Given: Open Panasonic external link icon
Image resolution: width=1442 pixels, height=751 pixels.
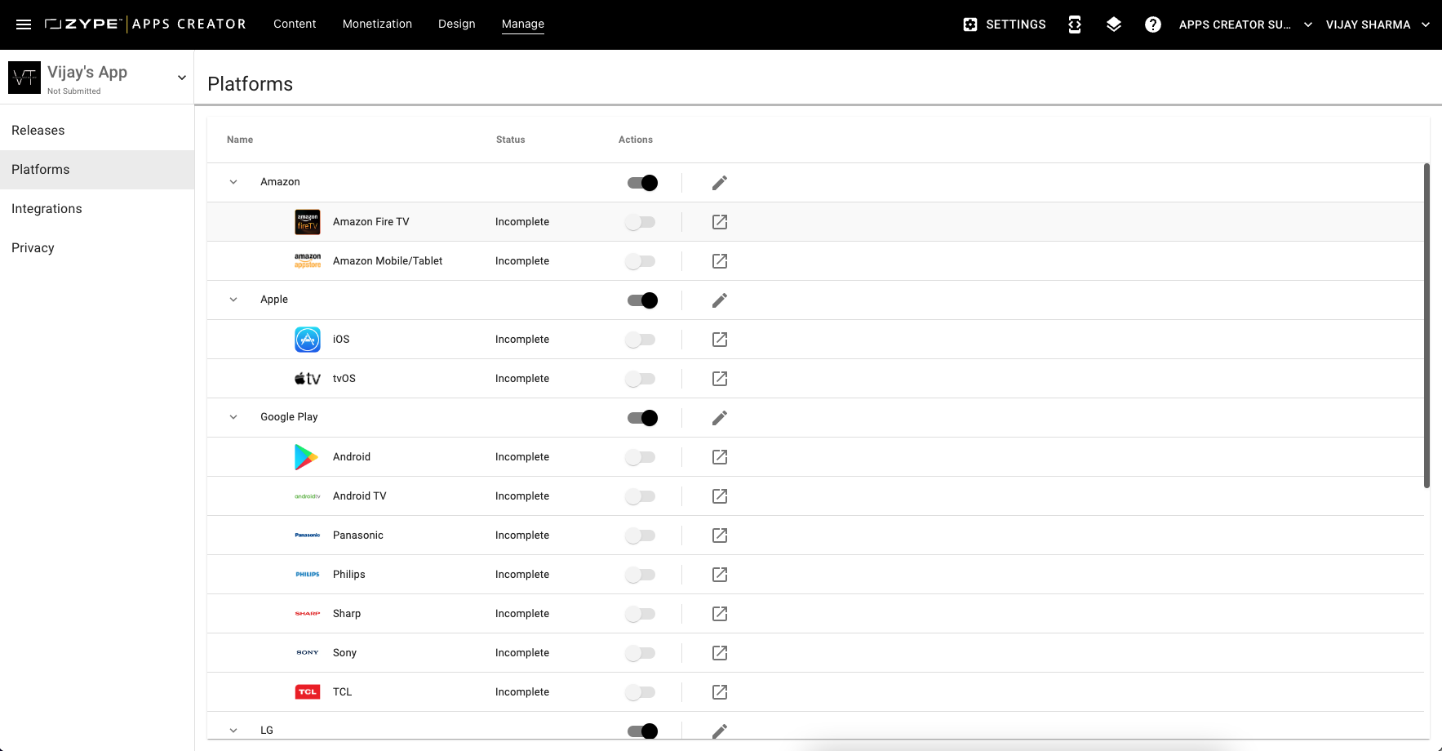Looking at the screenshot, I should [720, 535].
